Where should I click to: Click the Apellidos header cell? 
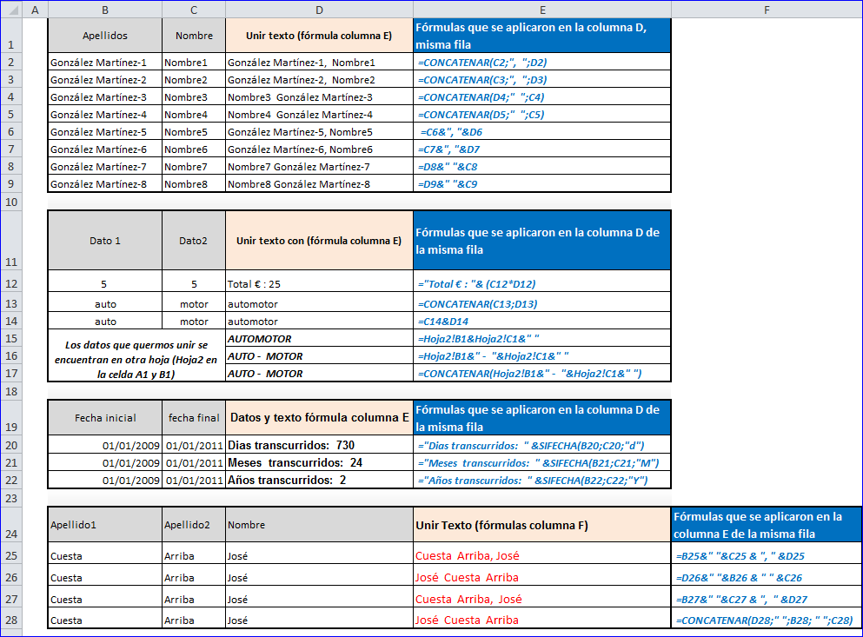click(x=105, y=36)
